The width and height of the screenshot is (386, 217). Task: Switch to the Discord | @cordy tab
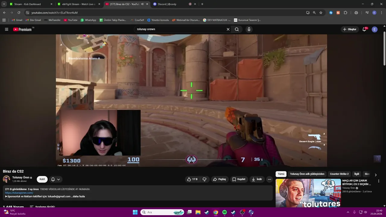coord(174,4)
